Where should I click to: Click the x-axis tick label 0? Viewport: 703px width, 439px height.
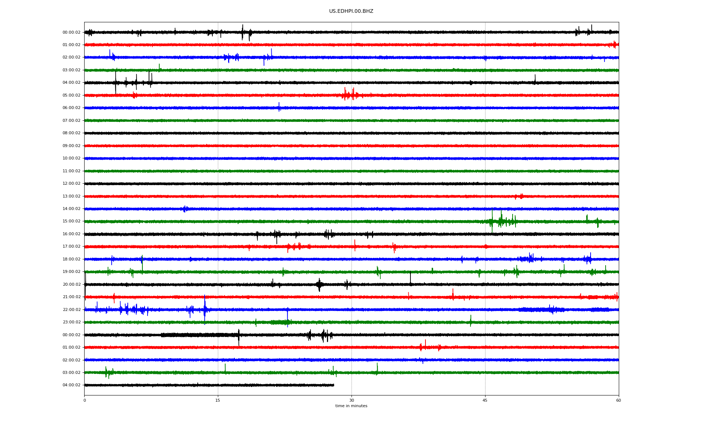coord(85,401)
